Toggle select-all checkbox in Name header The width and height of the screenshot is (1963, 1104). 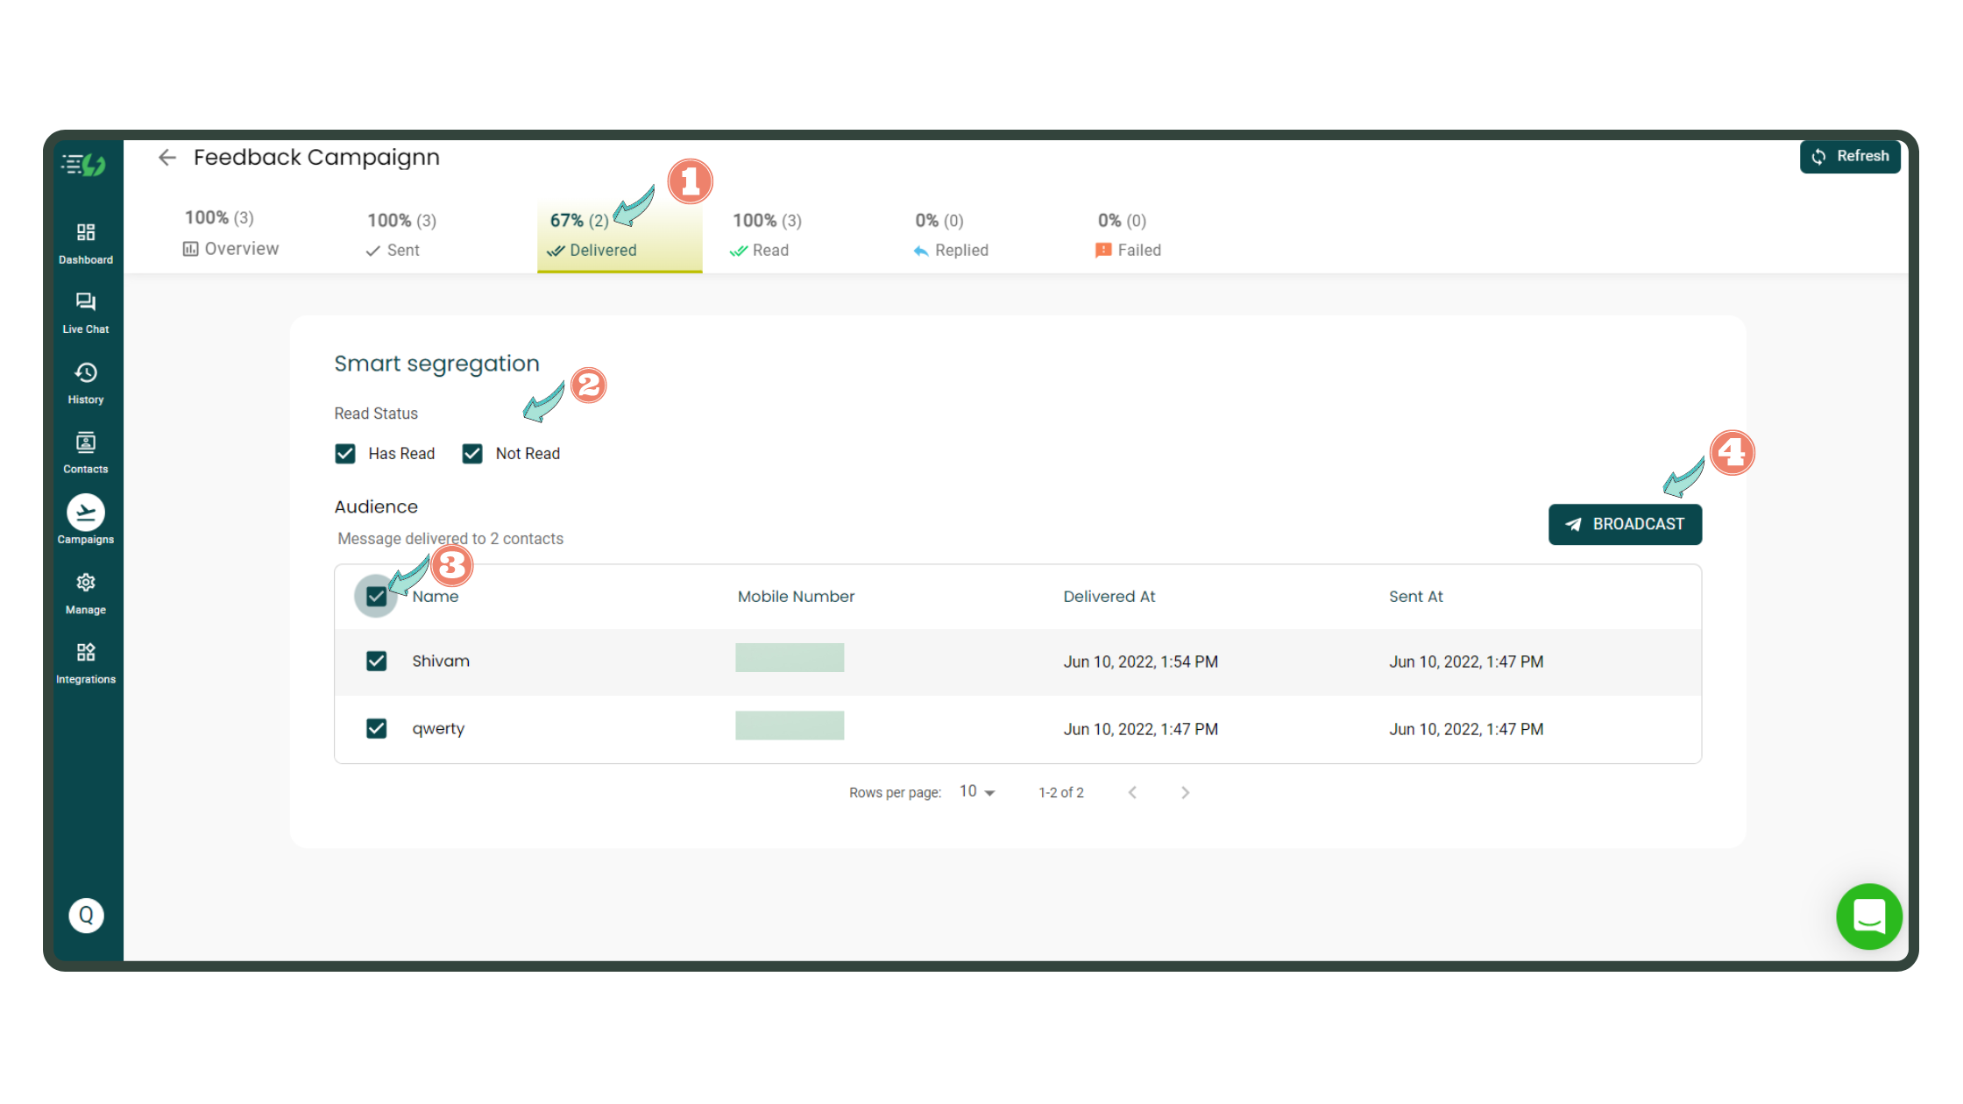coord(377,597)
